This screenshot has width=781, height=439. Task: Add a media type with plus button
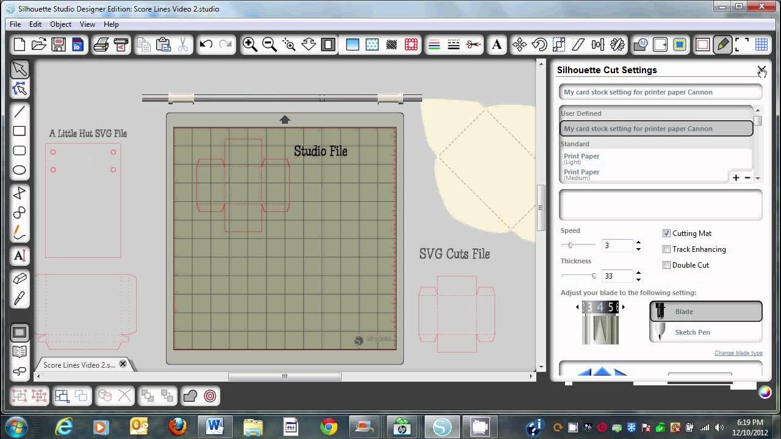tap(736, 178)
